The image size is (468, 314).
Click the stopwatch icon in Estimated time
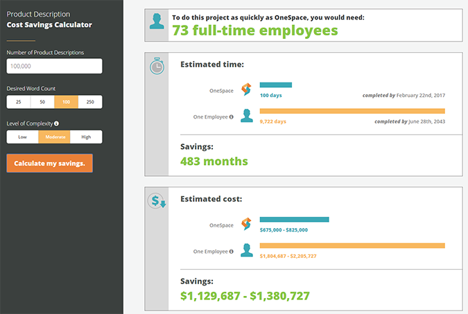coord(157,66)
